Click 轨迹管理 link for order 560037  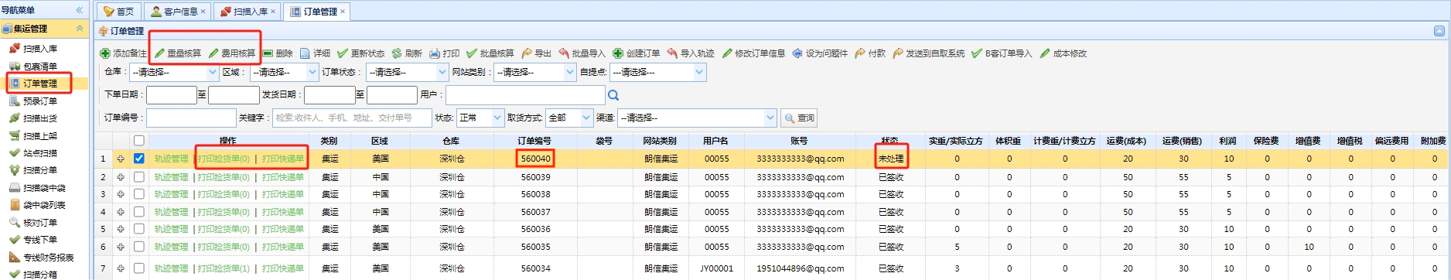pyautogui.click(x=171, y=211)
